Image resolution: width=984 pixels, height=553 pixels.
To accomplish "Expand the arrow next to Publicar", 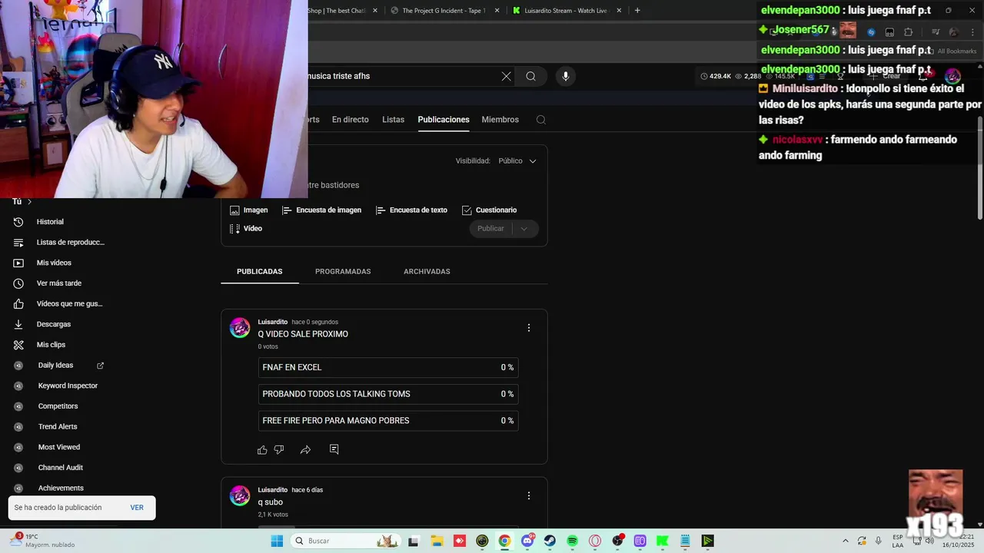I will [524, 229].
